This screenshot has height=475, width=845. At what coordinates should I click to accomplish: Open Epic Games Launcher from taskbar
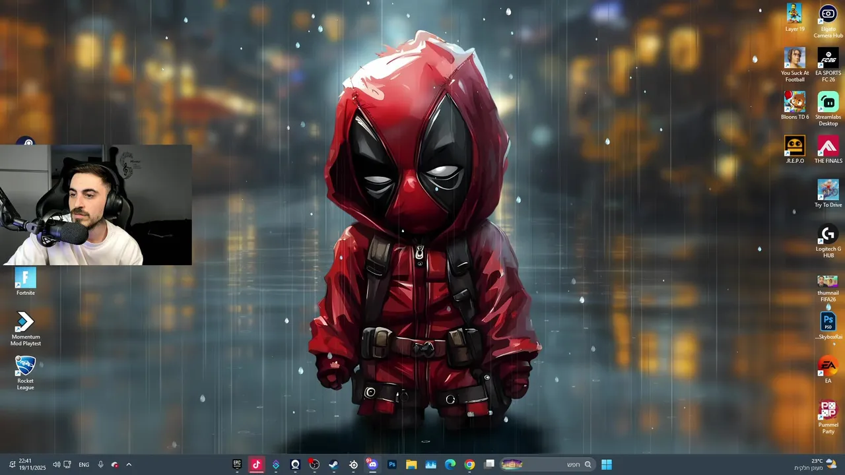pyautogui.click(x=237, y=464)
